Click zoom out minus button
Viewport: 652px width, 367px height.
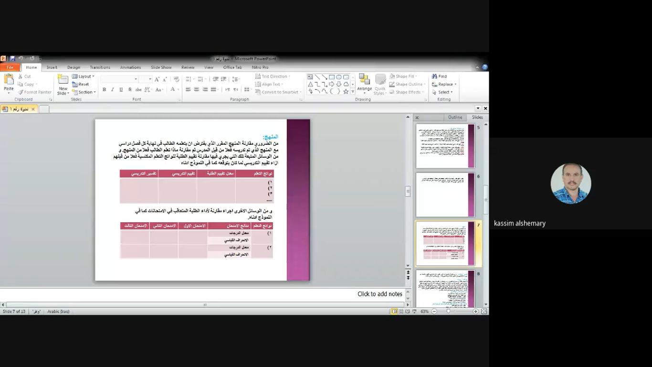click(x=434, y=312)
